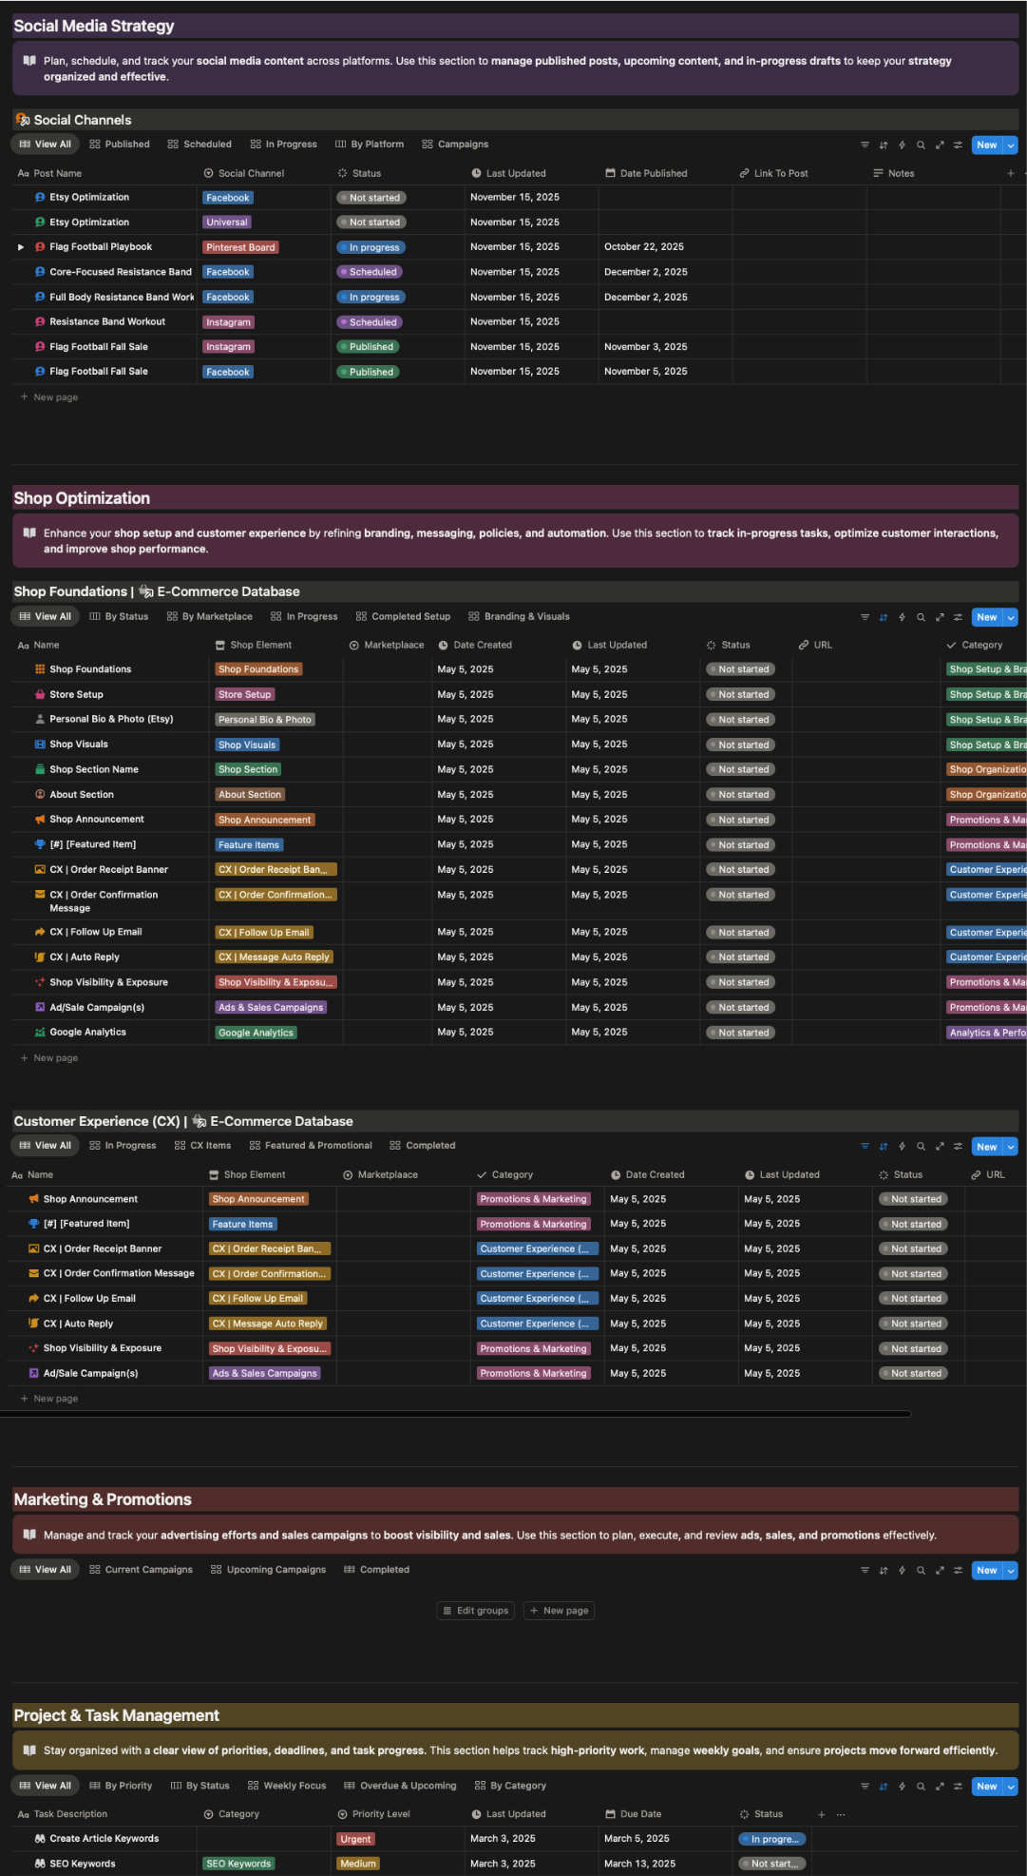This screenshot has width=1027, height=1876.
Task: Open New dropdown arrow in Marketing & Promotions section
Action: click(1011, 1571)
